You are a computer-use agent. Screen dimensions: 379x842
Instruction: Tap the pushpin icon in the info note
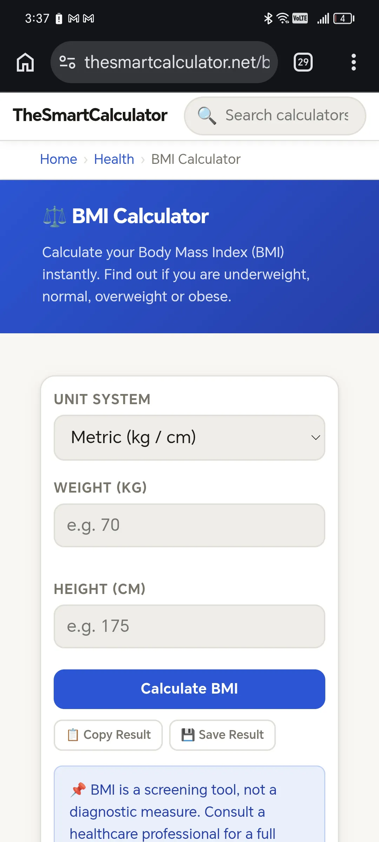pos(78,789)
